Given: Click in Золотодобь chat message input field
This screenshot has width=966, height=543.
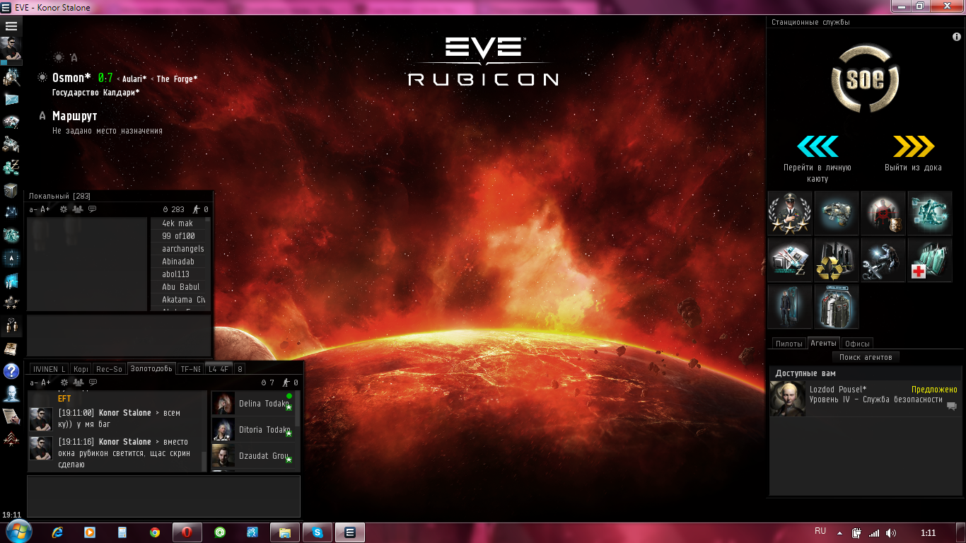Looking at the screenshot, I should (x=163, y=496).
